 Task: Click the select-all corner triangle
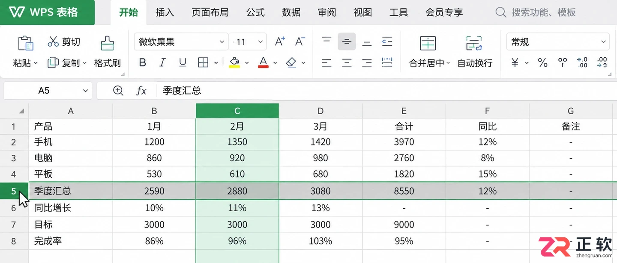(x=21, y=111)
